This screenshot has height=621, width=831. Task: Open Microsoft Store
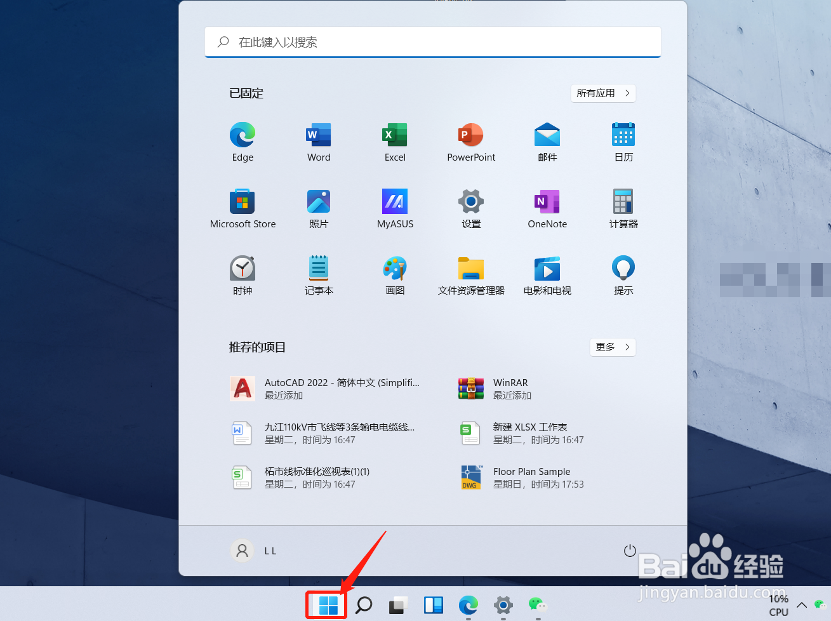[x=243, y=209]
